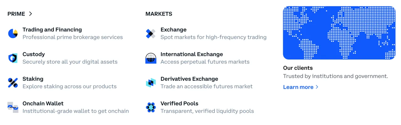Follow the Learn more chevron arrow
This screenshot has height=125, width=401.
point(317,87)
